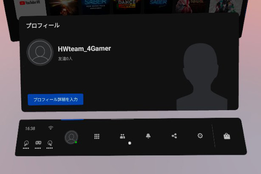Check right controller battery icon
The width and height of the screenshot is (261, 174).
pyautogui.click(x=50, y=143)
